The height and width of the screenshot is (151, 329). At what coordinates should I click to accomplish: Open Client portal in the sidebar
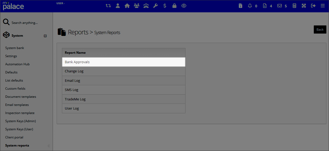point(14,137)
